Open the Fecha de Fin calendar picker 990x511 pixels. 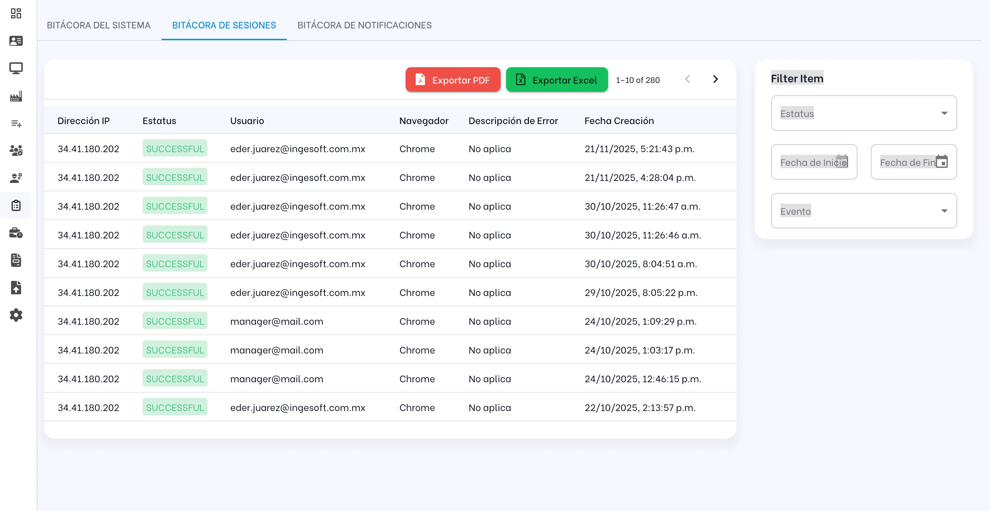tap(941, 162)
